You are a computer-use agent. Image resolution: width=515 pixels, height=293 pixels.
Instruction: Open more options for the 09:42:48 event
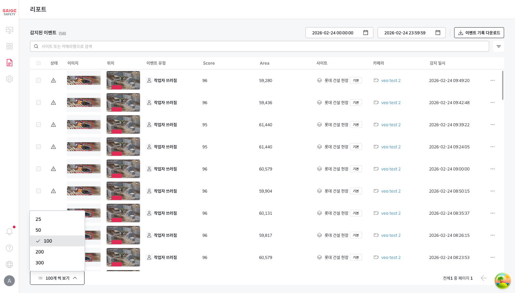[x=493, y=102]
